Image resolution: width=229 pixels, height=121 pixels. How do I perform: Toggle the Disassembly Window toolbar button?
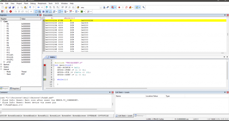click(40, 11)
